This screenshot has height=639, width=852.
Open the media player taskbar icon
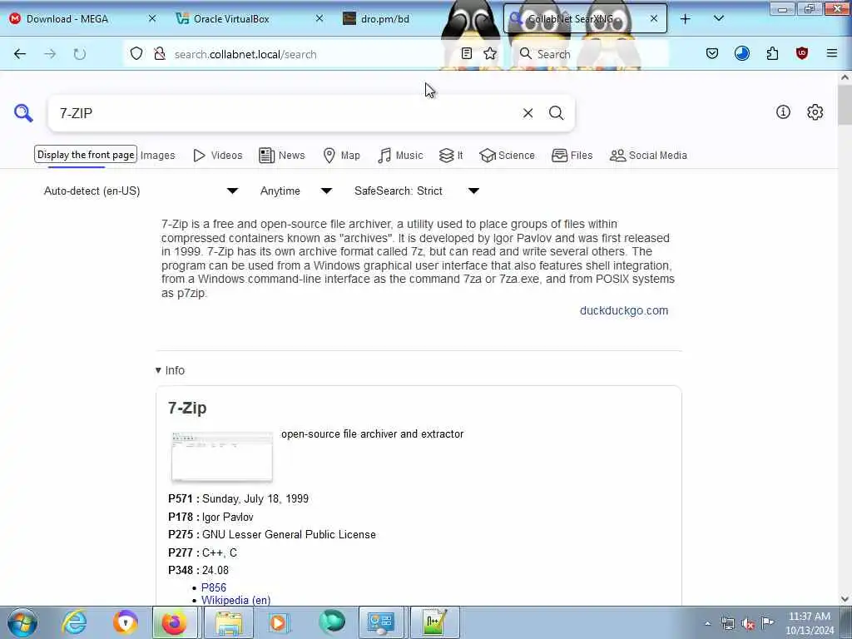point(278,622)
